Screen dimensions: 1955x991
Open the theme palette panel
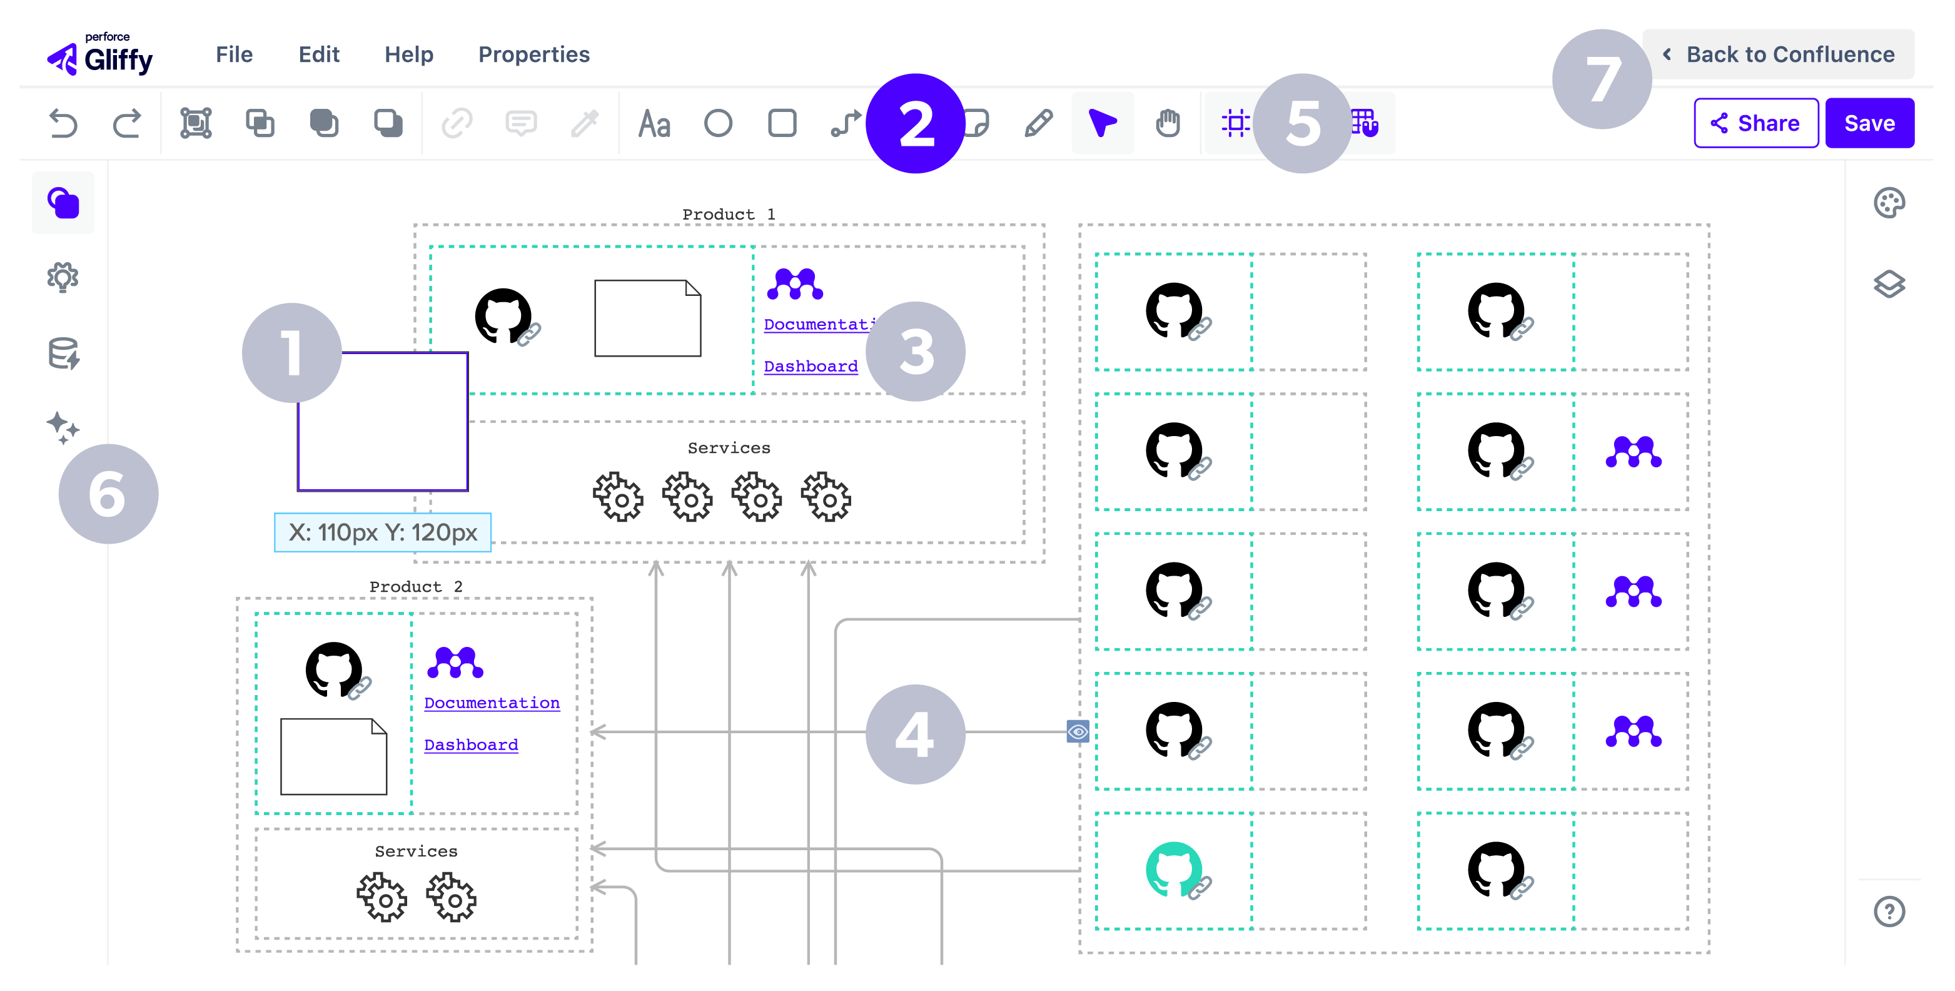click(1889, 203)
